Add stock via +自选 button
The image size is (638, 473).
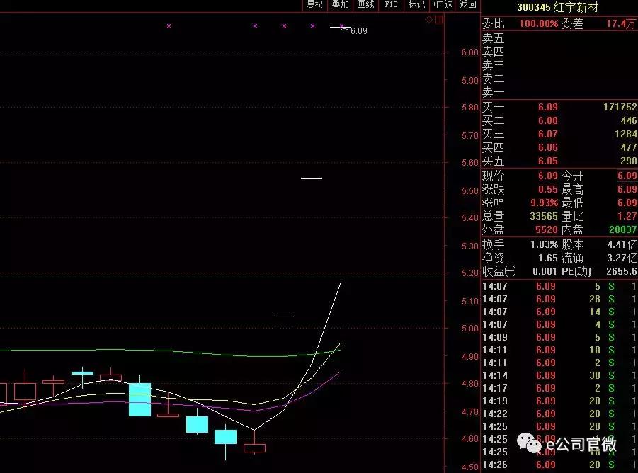(x=443, y=4)
